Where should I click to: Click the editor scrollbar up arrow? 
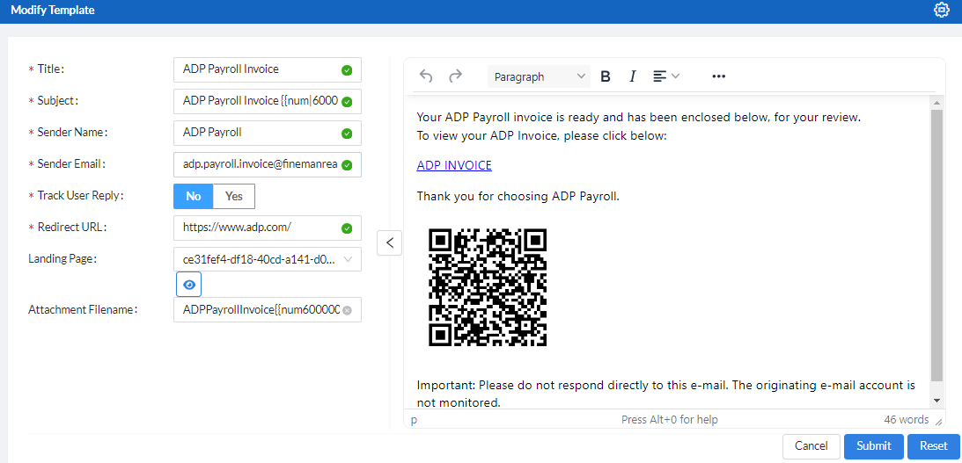[x=936, y=101]
